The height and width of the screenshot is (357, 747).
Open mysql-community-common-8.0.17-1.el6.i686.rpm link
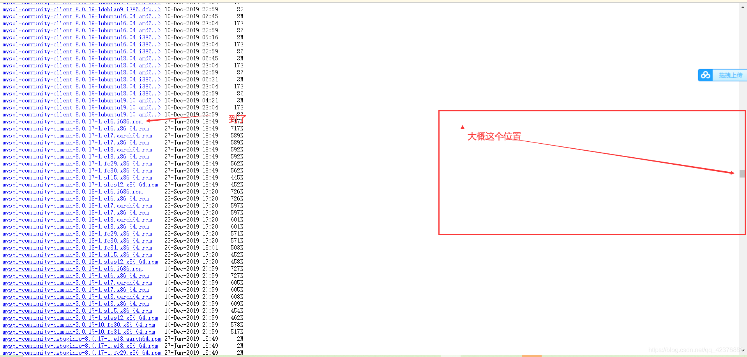pyautogui.click(x=72, y=121)
